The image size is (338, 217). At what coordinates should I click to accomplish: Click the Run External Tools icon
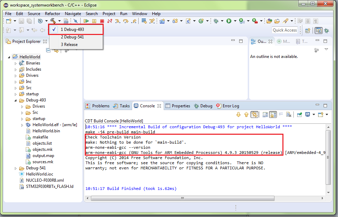pyautogui.click(x=255, y=21)
